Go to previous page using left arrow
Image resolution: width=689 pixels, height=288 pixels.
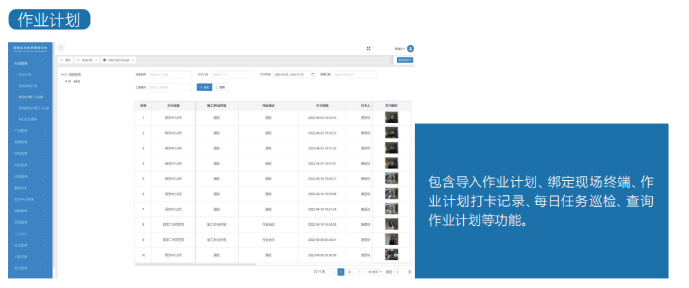coord(332,272)
